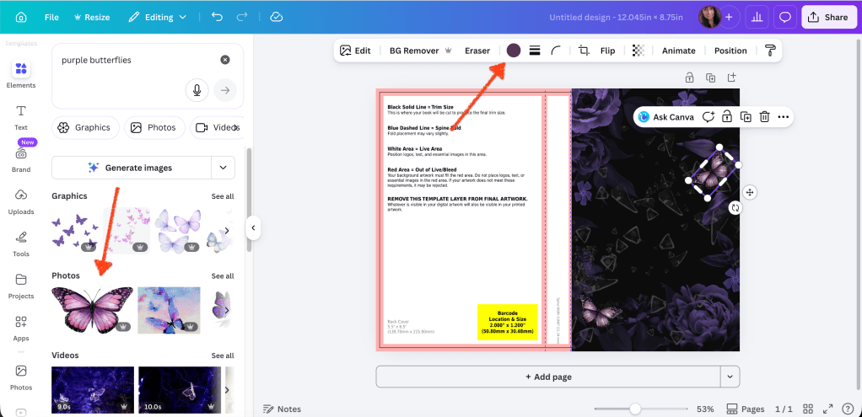Select the 10.0s video thumbnail
Image resolution: width=862 pixels, height=417 pixels.
tap(180, 389)
